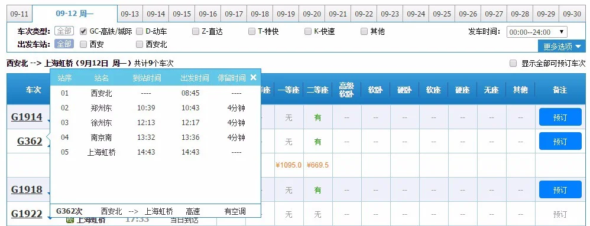Click the ¥669.5 second-class price
The image size is (590, 226).
click(x=317, y=165)
